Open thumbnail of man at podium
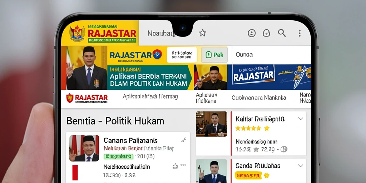Image resolution: width=366 pixels, height=183 pixels. click(212, 124)
